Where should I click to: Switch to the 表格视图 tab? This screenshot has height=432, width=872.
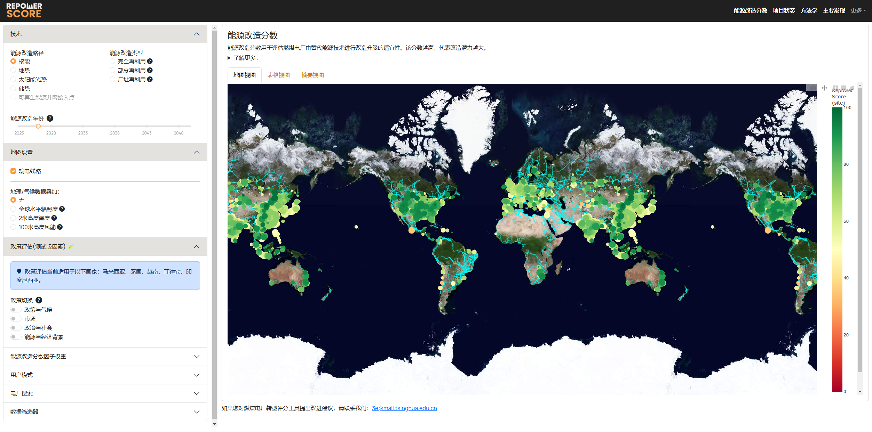tap(278, 75)
